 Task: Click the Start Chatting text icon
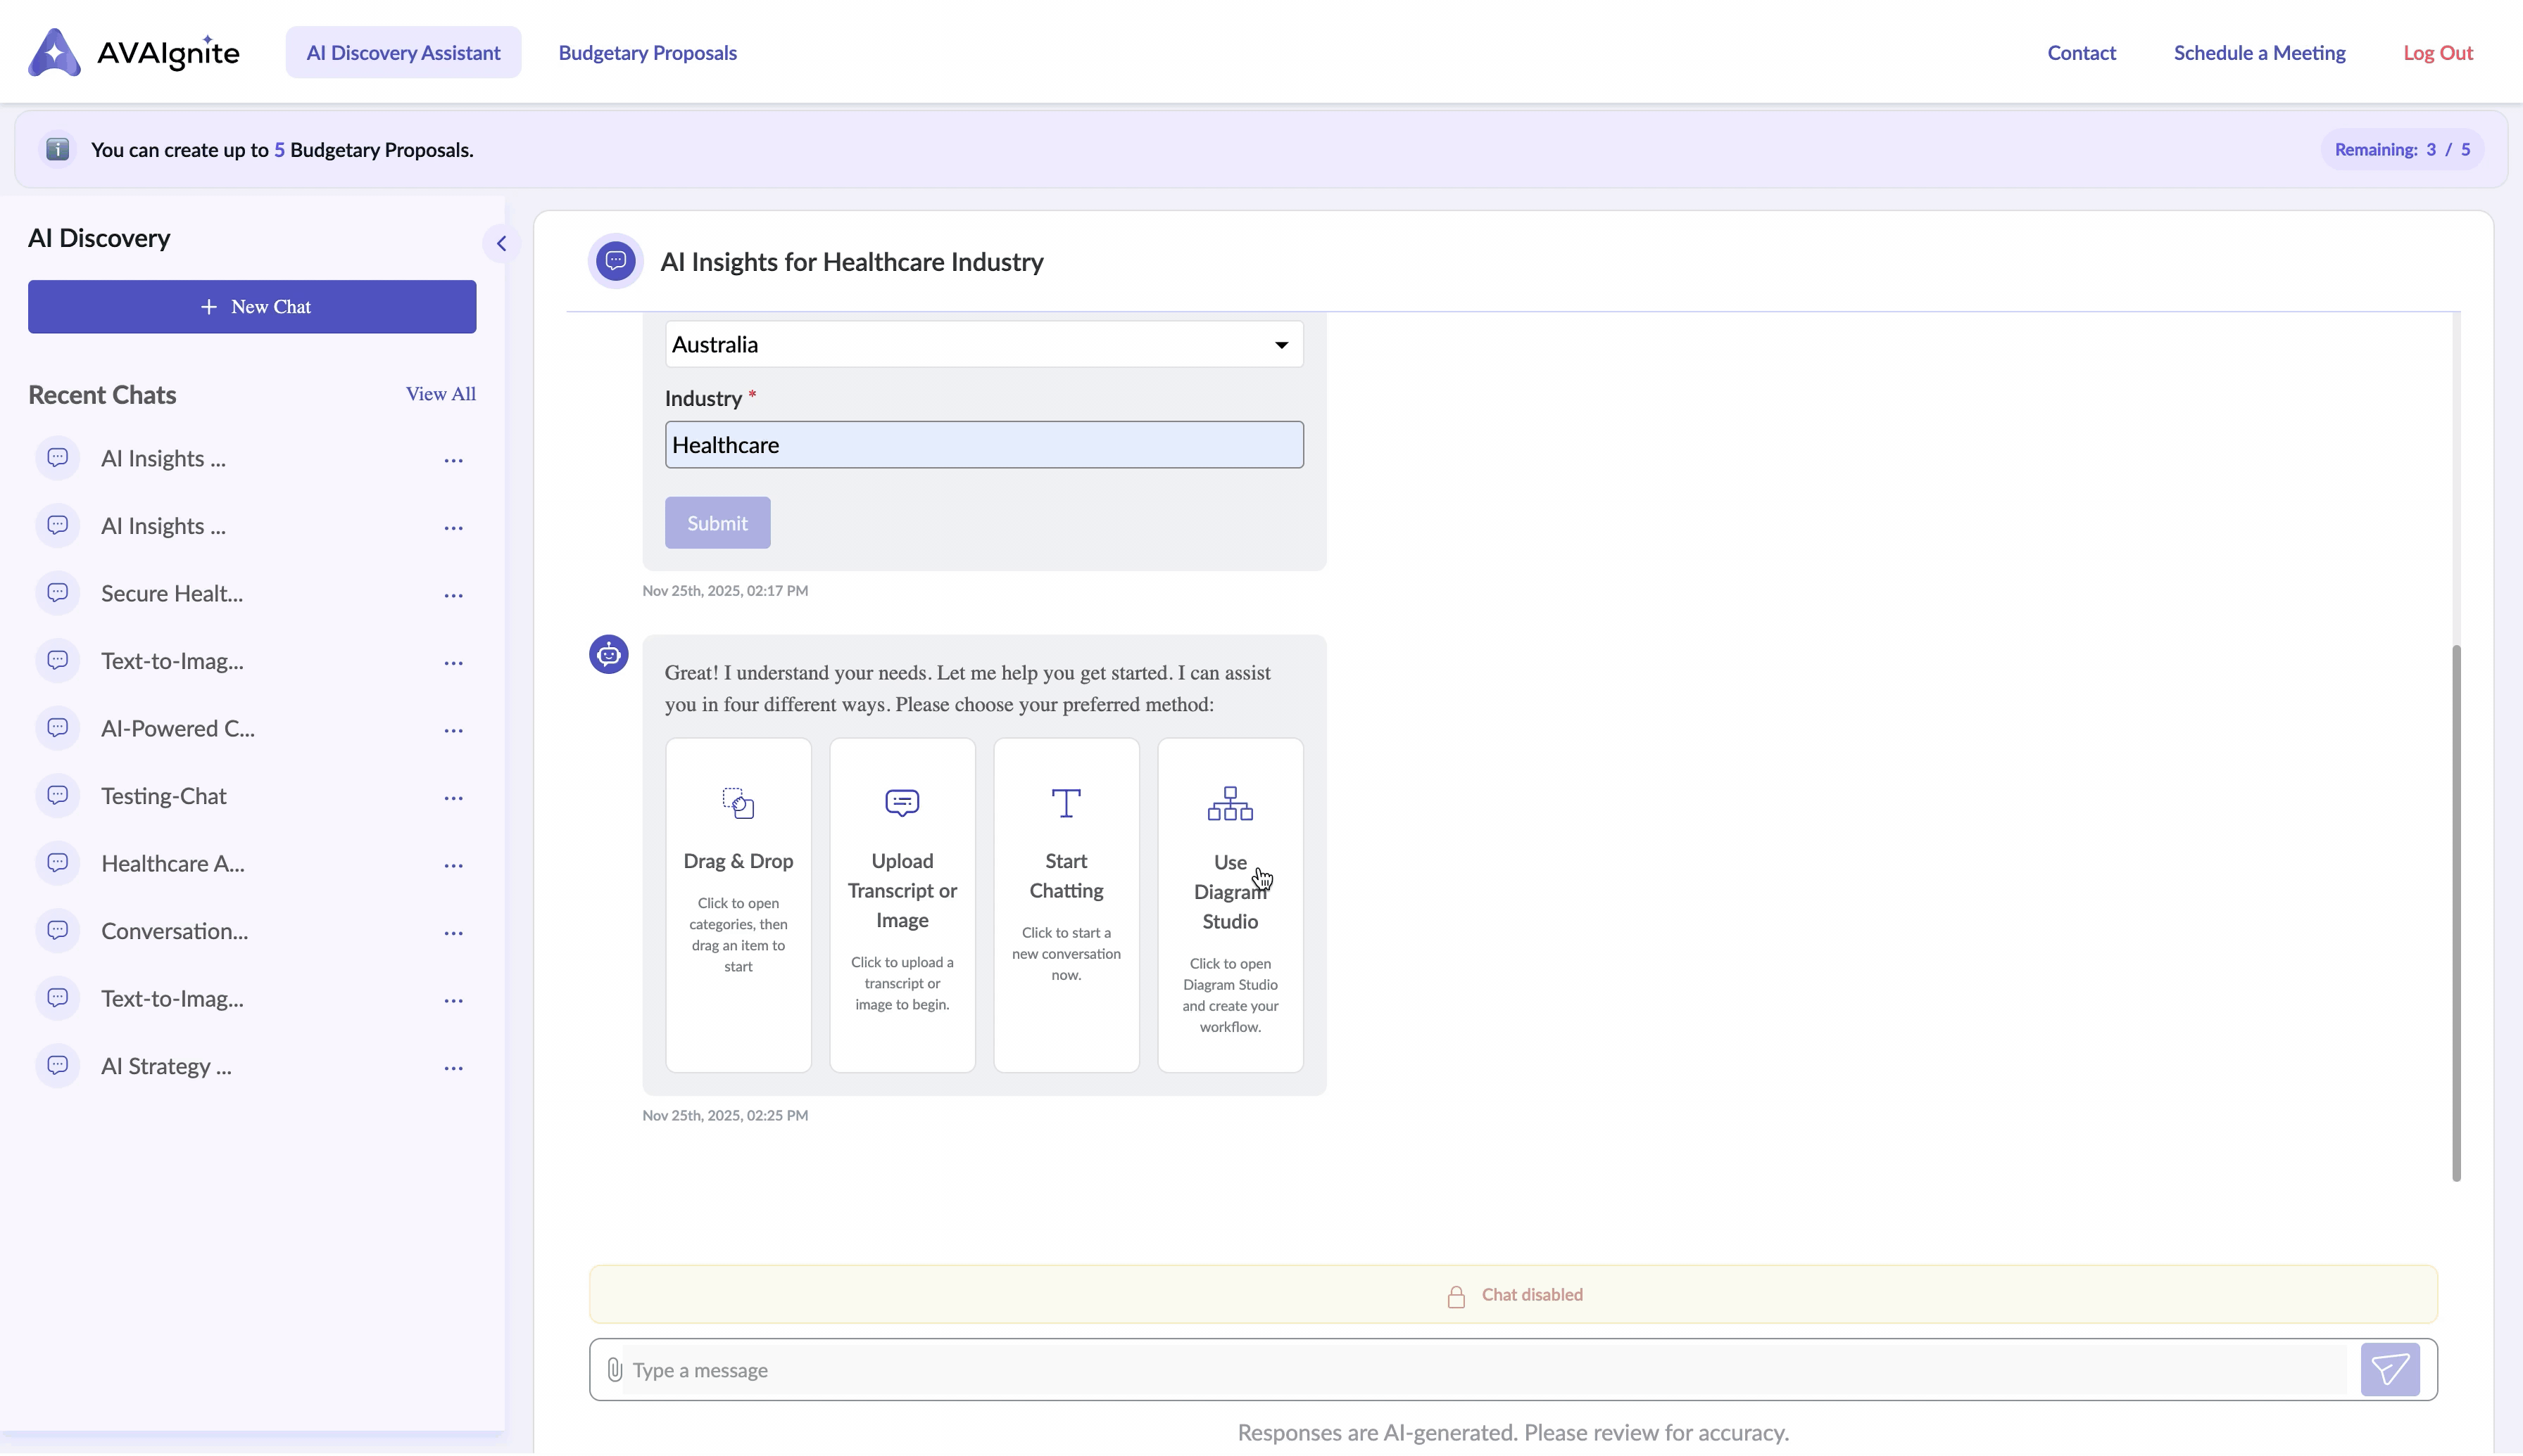(1066, 803)
